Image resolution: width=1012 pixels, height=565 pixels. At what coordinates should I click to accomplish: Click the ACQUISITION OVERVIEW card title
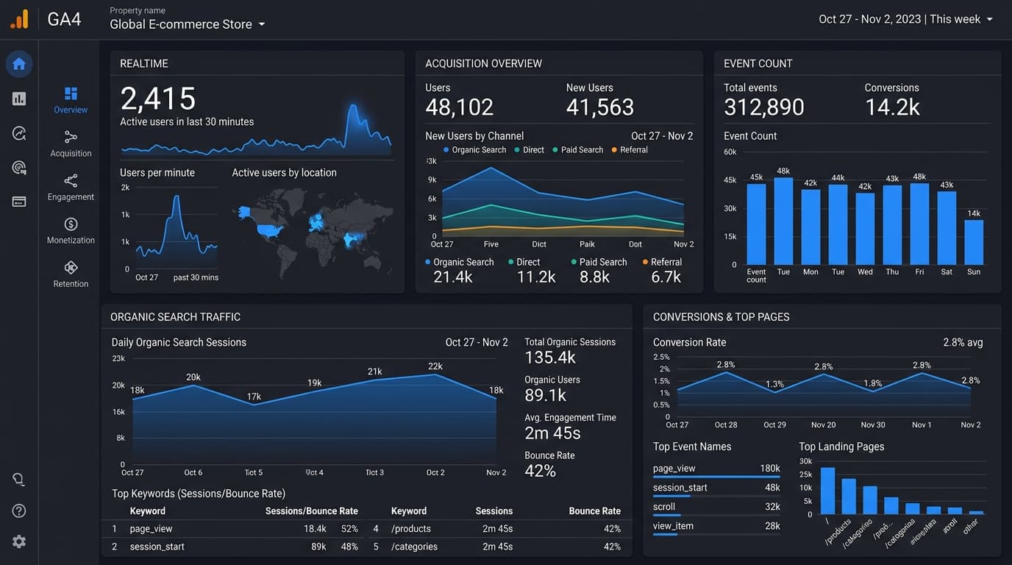[x=483, y=63]
